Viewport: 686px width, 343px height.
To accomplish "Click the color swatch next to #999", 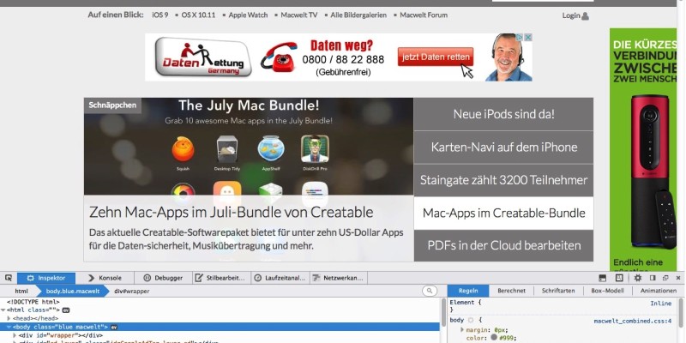I will 494,338.
